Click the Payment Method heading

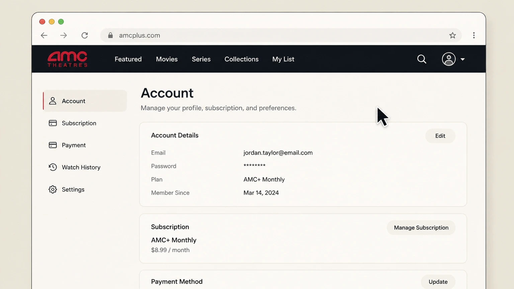[177, 282]
